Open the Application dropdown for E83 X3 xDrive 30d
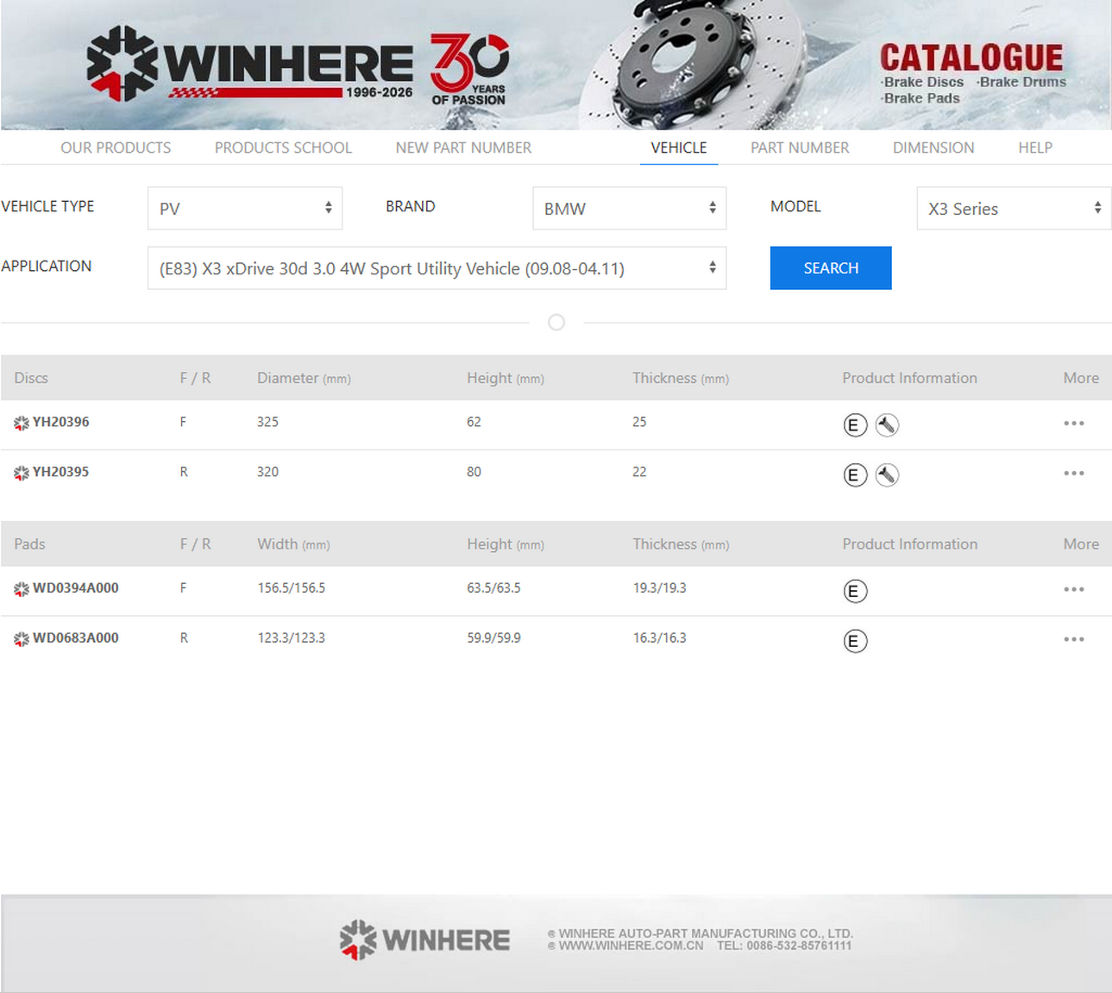The height and width of the screenshot is (993, 1112). (437, 268)
